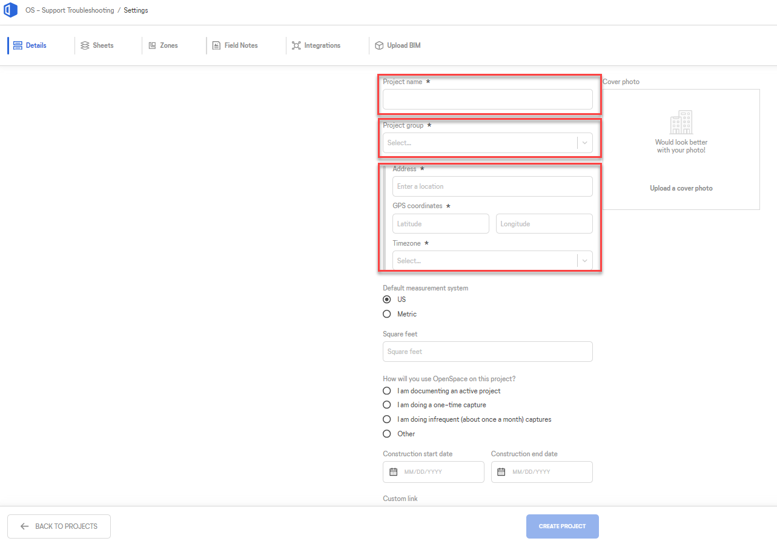Choose 'I am doing a one-time capture' option
The width and height of the screenshot is (777, 544).
click(386, 405)
